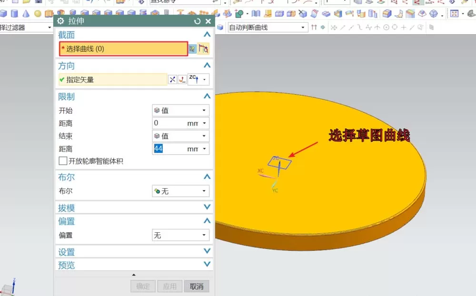Open the ZC vector direction dropdown

click(198, 80)
